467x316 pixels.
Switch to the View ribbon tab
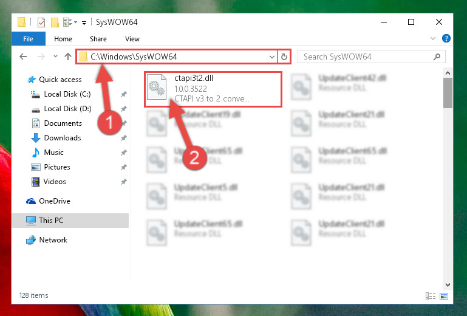(132, 39)
